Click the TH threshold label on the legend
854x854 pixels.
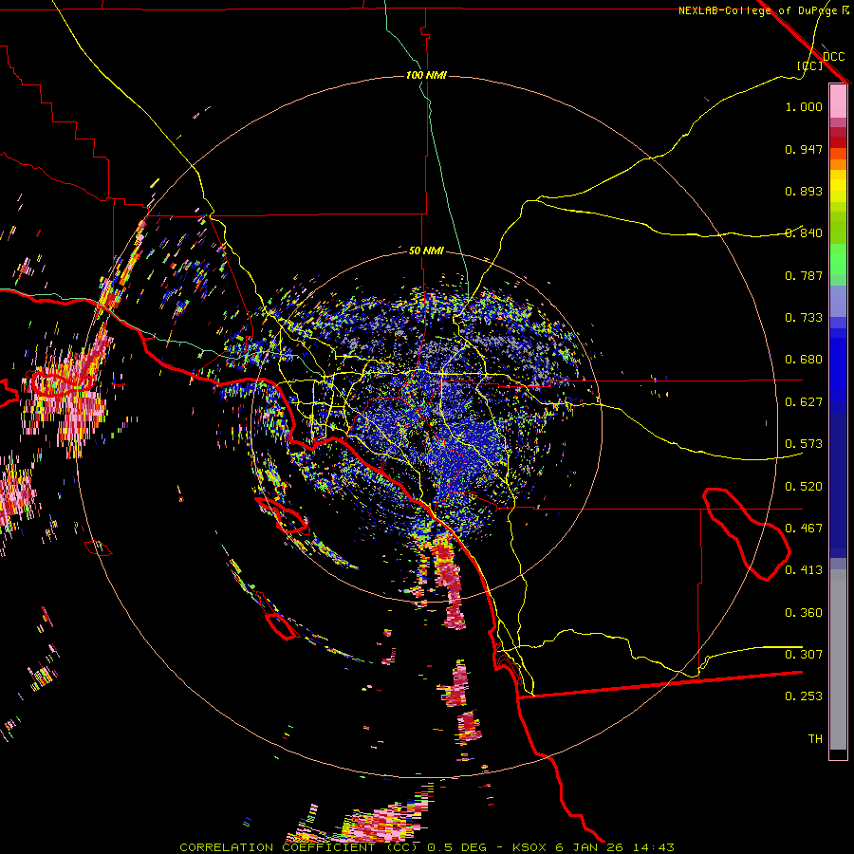[815, 739]
